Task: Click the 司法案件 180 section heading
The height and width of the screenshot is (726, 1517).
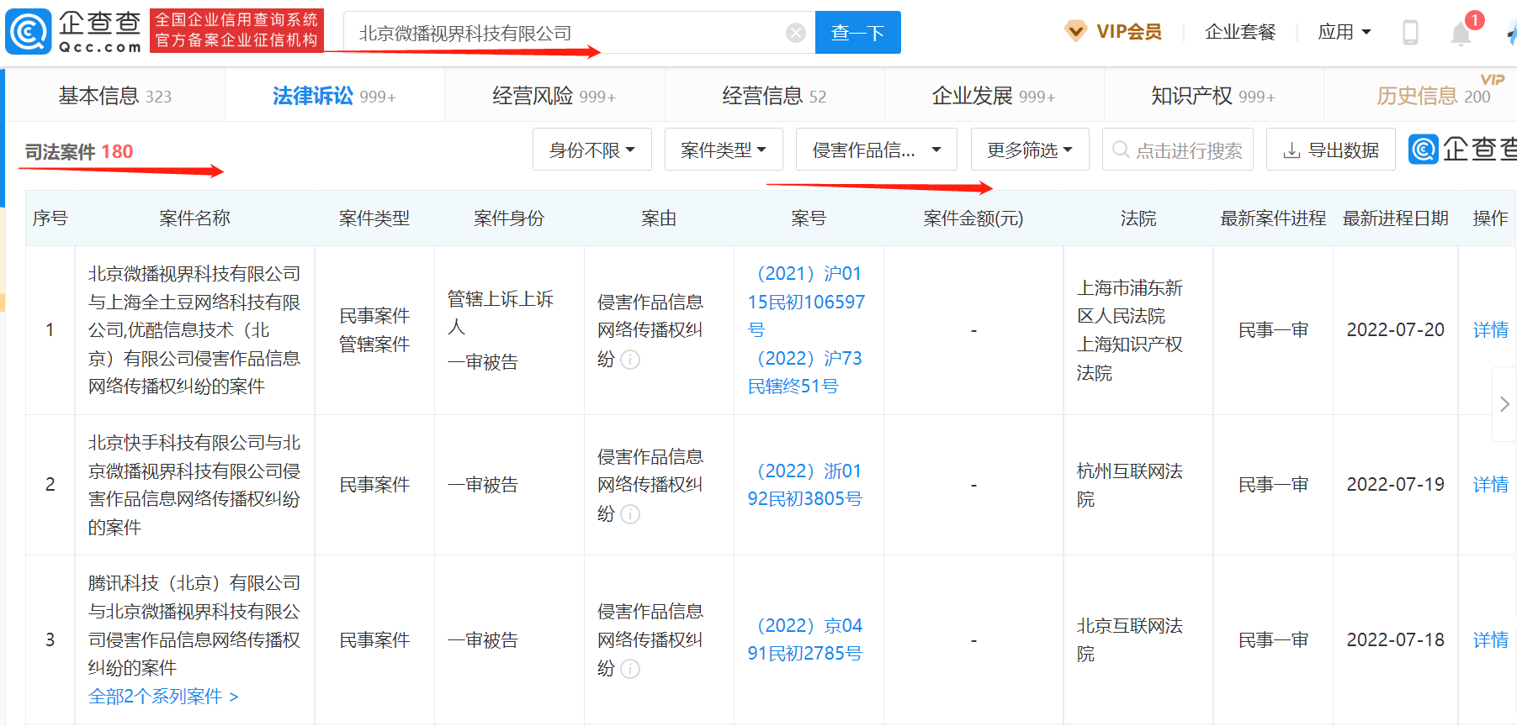Action: (x=79, y=151)
